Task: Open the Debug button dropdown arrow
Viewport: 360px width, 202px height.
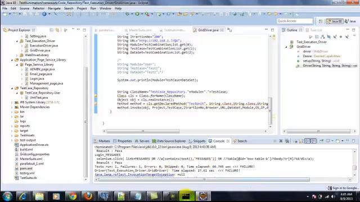Action: tap(132, 14)
